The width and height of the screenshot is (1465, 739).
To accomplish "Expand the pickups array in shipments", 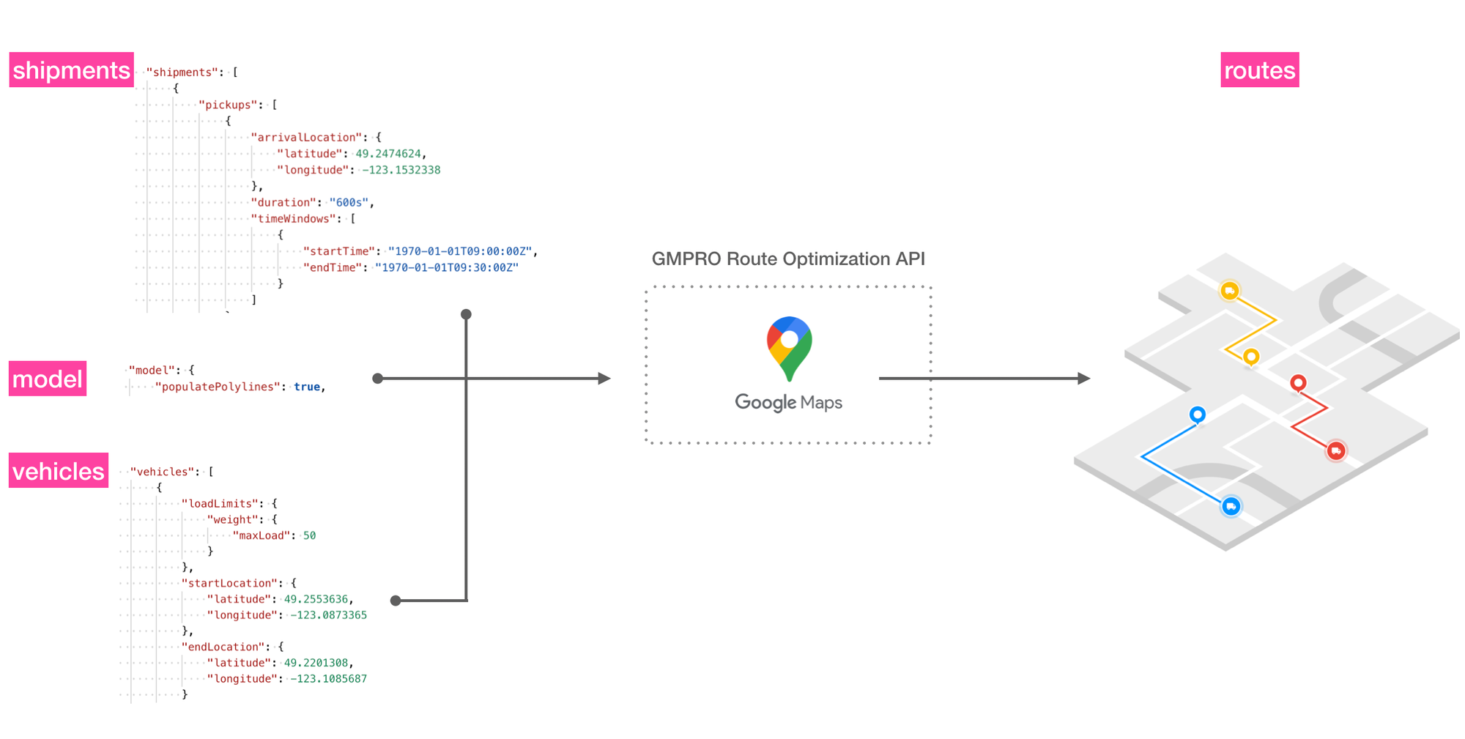I will (x=228, y=105).
